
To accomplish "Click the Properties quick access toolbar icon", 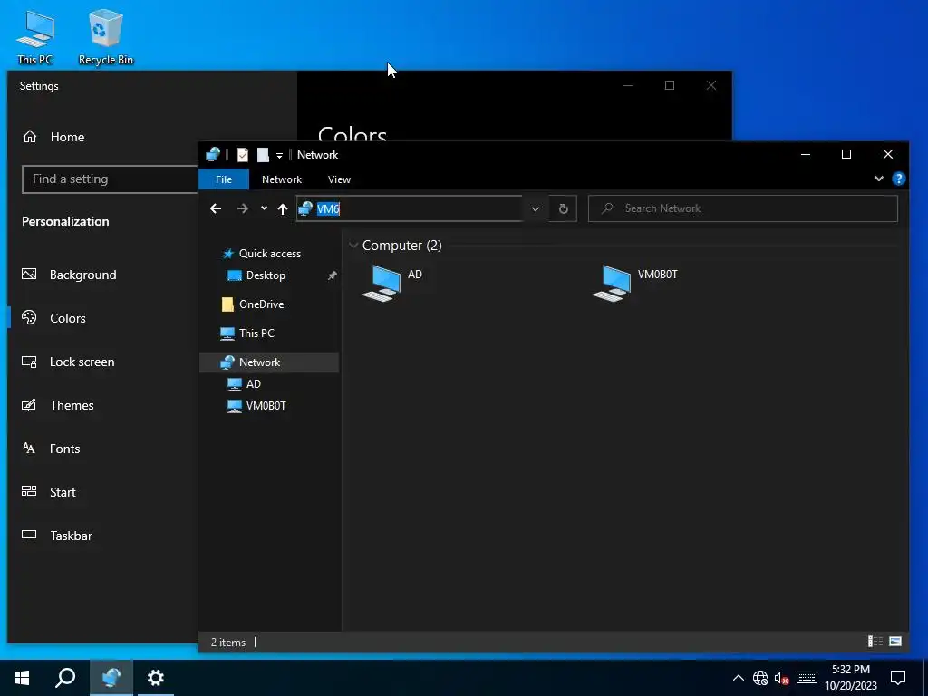I will (243, 155).
